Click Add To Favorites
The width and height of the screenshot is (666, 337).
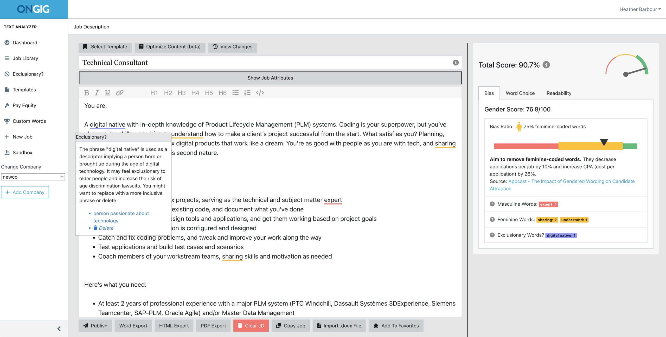[396, 326]
